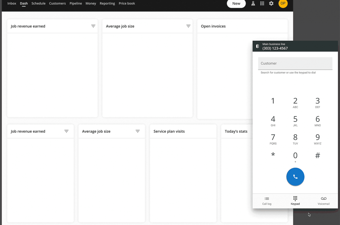The image size is (340, 225).
Task: Select the add-person icon in top bar
Action: (253, 3)
